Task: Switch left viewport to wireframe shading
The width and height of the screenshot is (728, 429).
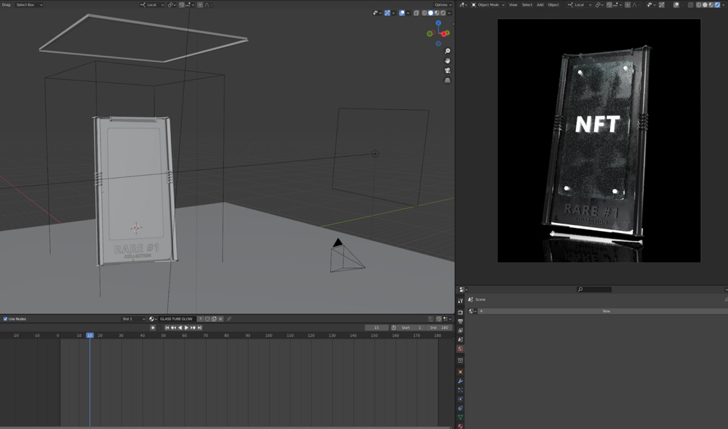Action: tap(424, 13)
